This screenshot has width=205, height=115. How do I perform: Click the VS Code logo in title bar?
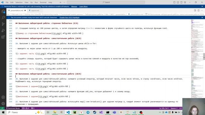click(x=2, y=2)
